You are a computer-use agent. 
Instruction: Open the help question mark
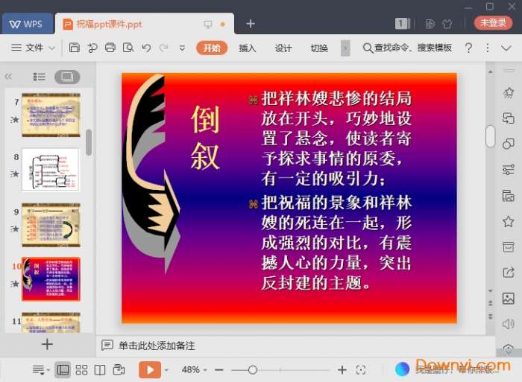(468, 48)
